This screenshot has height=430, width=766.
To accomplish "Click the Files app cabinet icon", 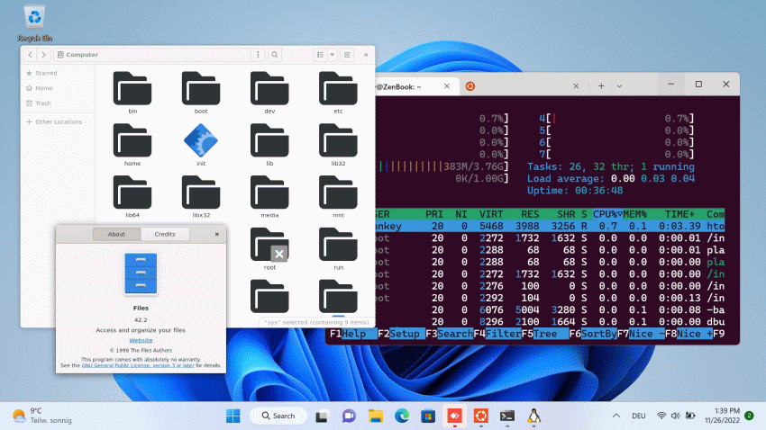I will (141, 274).
